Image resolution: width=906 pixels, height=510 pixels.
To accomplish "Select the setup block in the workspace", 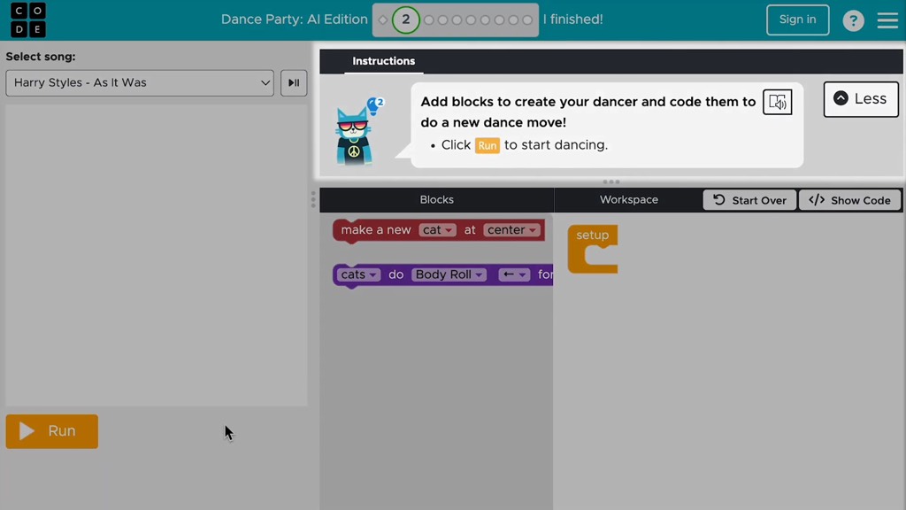I will click(x=591, y=236).
